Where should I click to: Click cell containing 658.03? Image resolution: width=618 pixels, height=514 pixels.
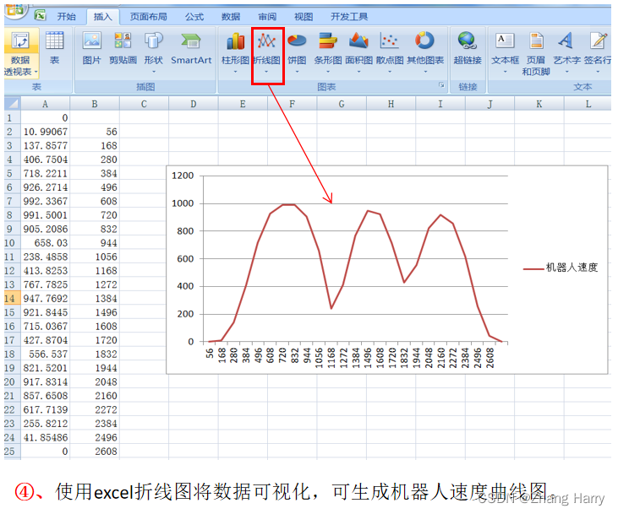[46, 243]
